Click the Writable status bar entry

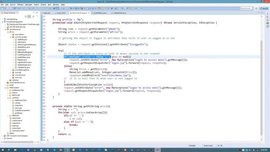tap(192, 146)
